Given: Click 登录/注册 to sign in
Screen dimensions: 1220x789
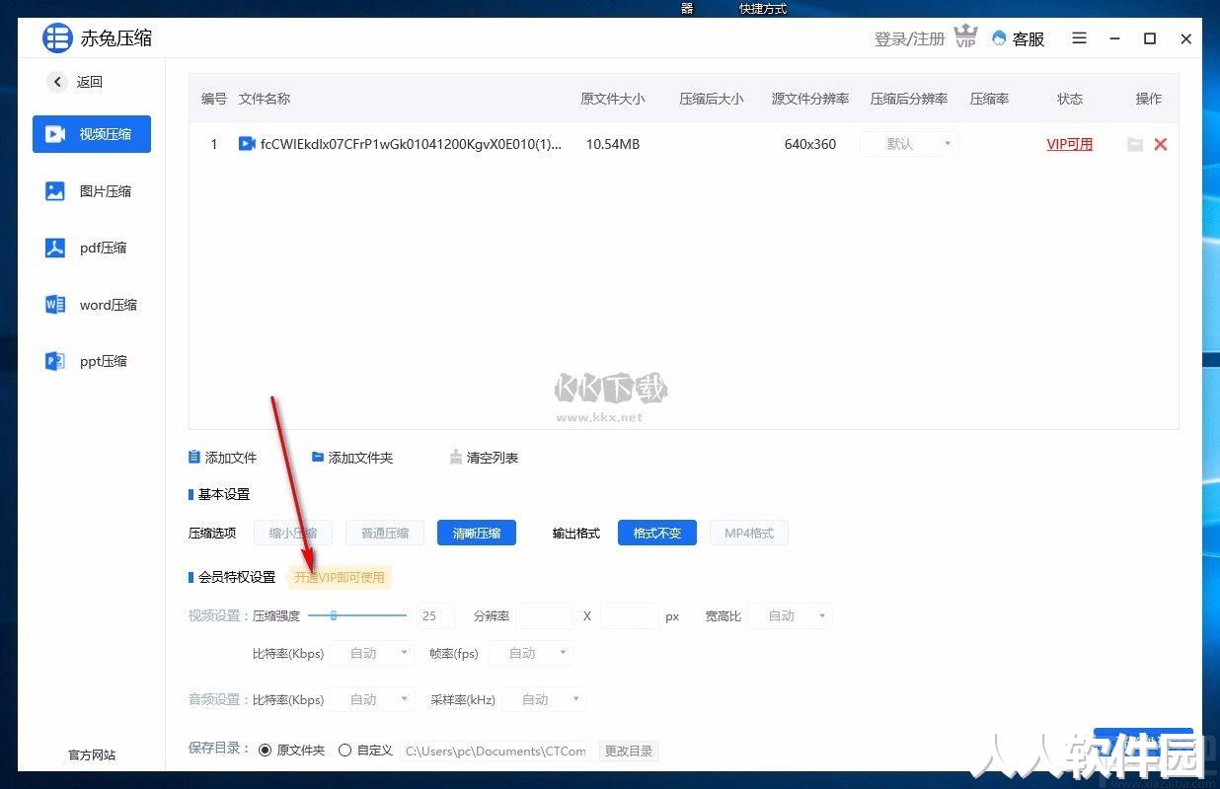Looking at the screenshot, I should pyautogui.click(x=909, y=38).
